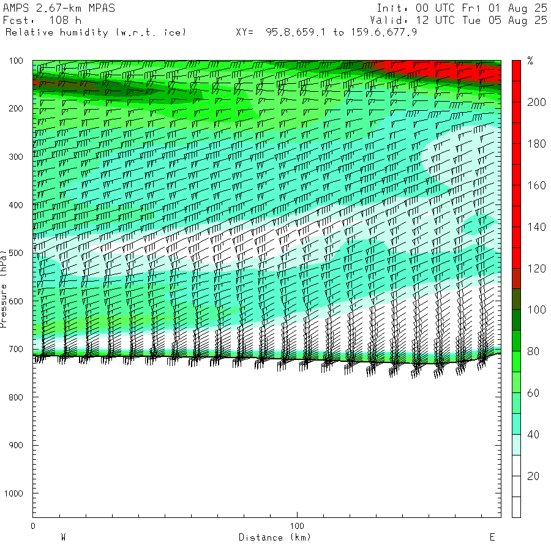Click the colorbar label 120
The width and height of the screenshot is (551, 551).
tap(536, 269)
